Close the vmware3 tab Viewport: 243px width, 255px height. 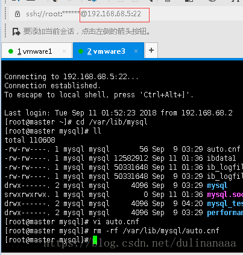click(136, 51)
